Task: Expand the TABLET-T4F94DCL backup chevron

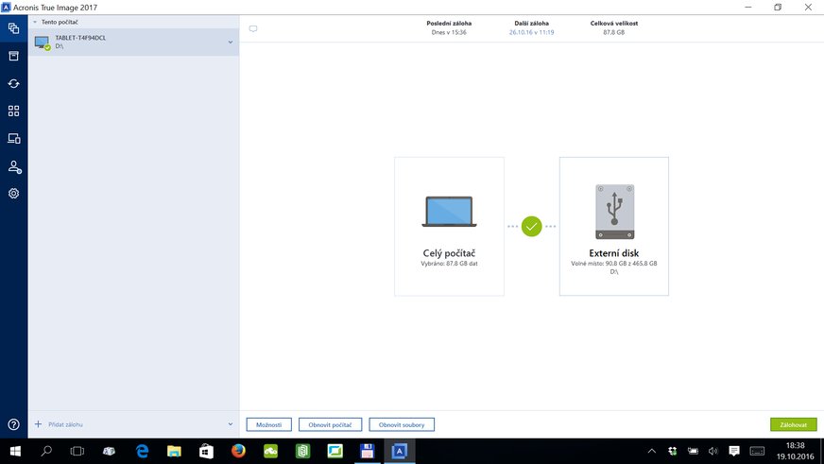Action: coord(231,42)
